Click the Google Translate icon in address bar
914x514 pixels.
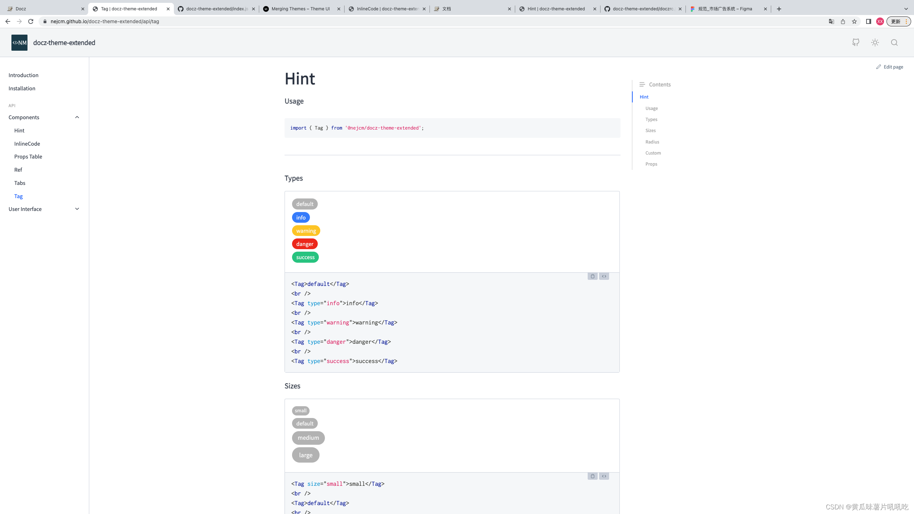[831, 21]
